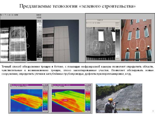The height and width of the screenshot is (116, 155).
Task: Select the infrared image of the brick wall
Action: pyautogui.click(x=101, y=44)
